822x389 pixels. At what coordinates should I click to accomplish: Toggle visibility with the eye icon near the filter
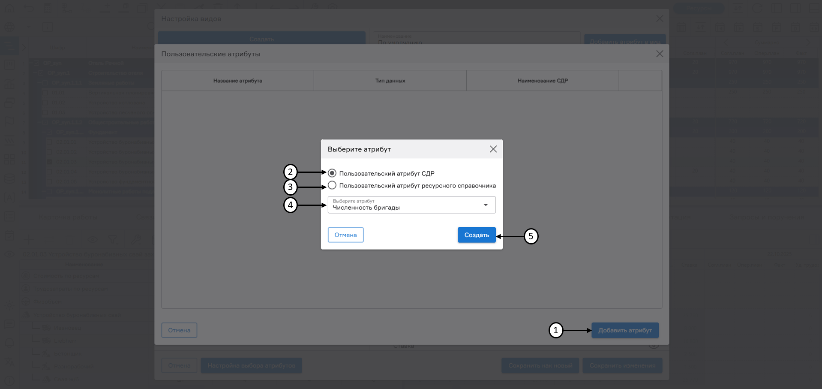pyautogui.click(x=93, y=240)
